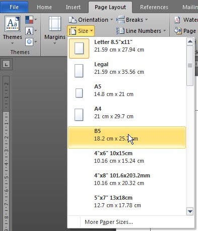Switch to the Home tab
Viewport: 198px width, 231px height.
point(44,7)
